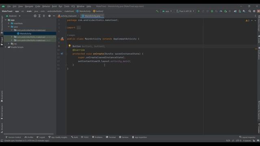This screenshot has height=146, width=260.
Task: Toggle the Structure sidebar tab
Action: coord(2,128)
